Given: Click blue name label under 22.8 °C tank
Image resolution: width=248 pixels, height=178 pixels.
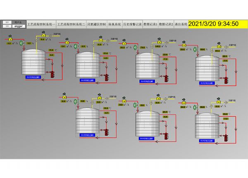Looking at the screenshot, I should [147, 81].
